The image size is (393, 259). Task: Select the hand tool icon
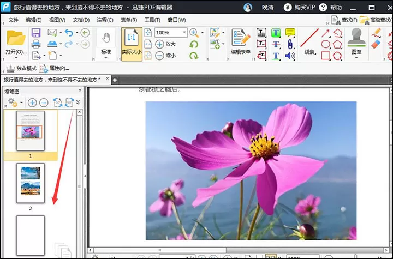[x=106, y=38]
